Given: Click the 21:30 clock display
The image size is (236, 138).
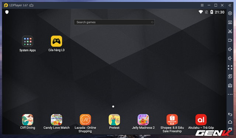Looking at the screenshot, I should (219, 12).
